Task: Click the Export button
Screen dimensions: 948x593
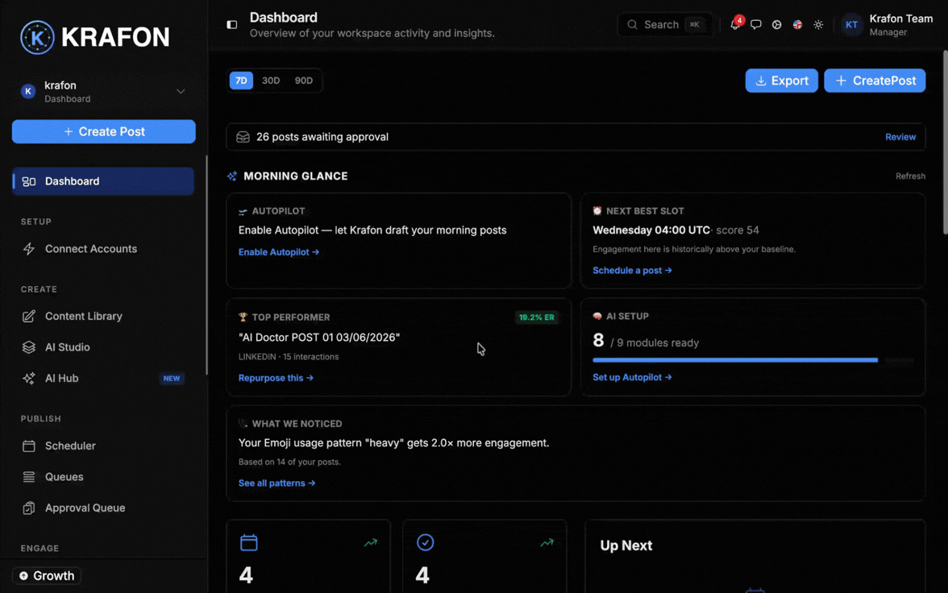Action: [x=781, y=81]
